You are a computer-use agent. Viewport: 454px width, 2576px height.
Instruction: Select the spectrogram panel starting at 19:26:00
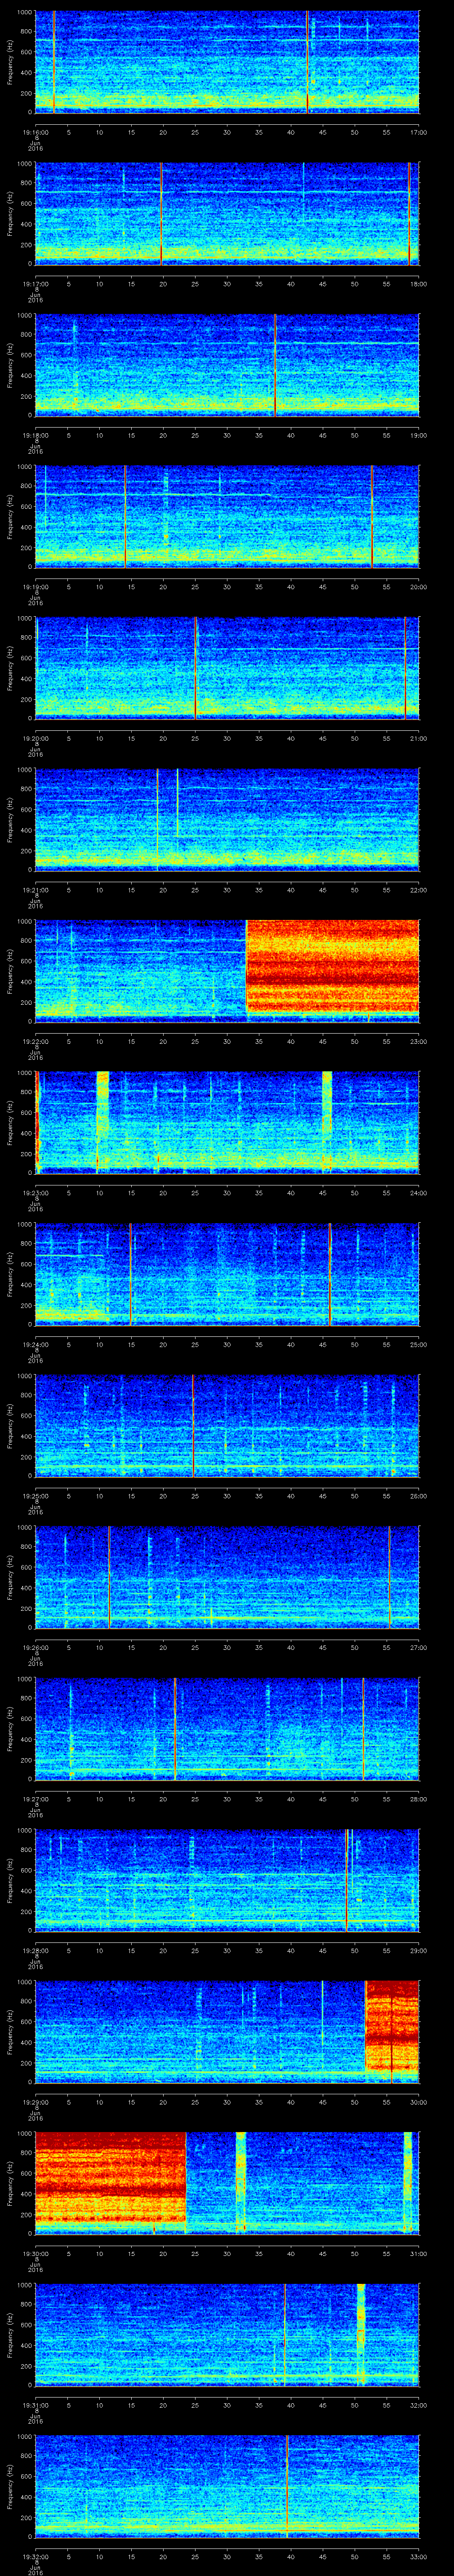tap(227, 1577)
